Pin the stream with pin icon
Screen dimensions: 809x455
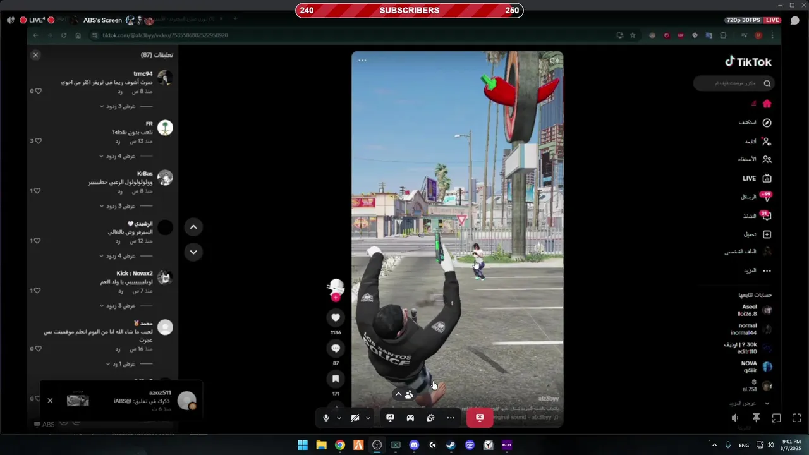click(756, 418)
